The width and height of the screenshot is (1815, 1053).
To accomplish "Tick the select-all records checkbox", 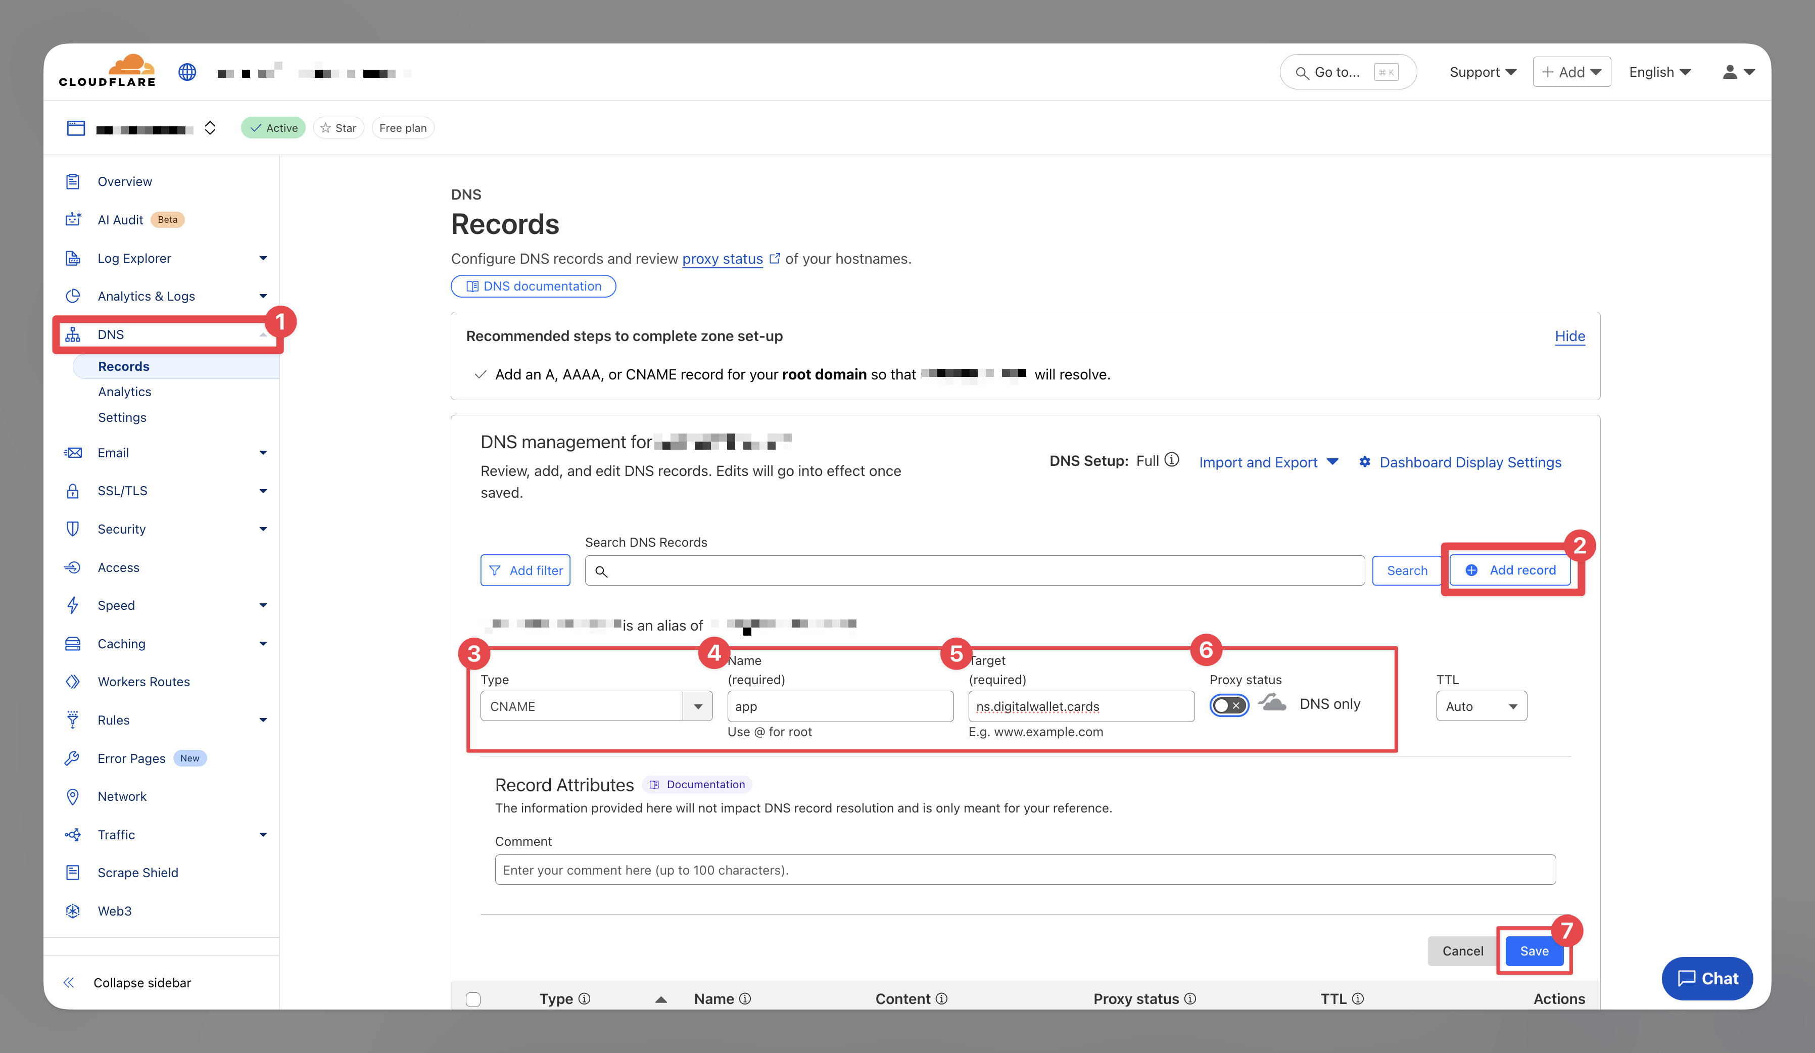I will [473, 999].
